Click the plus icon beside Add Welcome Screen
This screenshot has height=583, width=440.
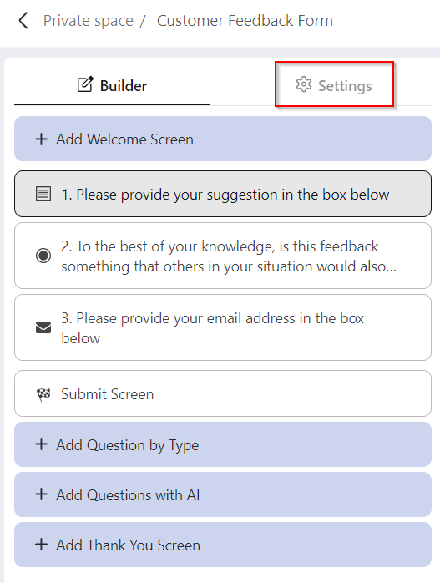[41, 139]
